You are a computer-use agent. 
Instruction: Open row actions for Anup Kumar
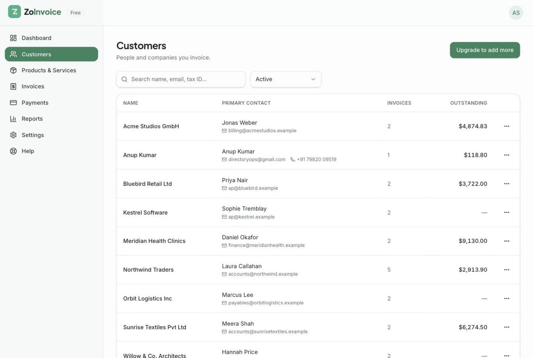[x=507, y=155]
